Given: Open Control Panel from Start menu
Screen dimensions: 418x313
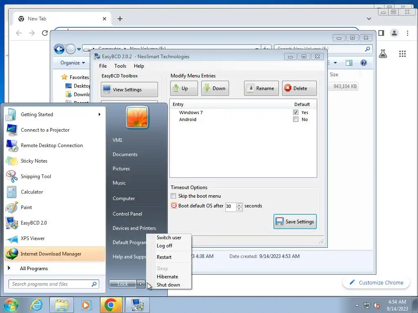Looking at the screenshot, I should coord(127,214).
